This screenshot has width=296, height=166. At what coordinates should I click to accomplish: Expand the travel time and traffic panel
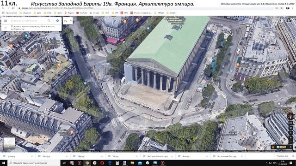pos(6,28)
